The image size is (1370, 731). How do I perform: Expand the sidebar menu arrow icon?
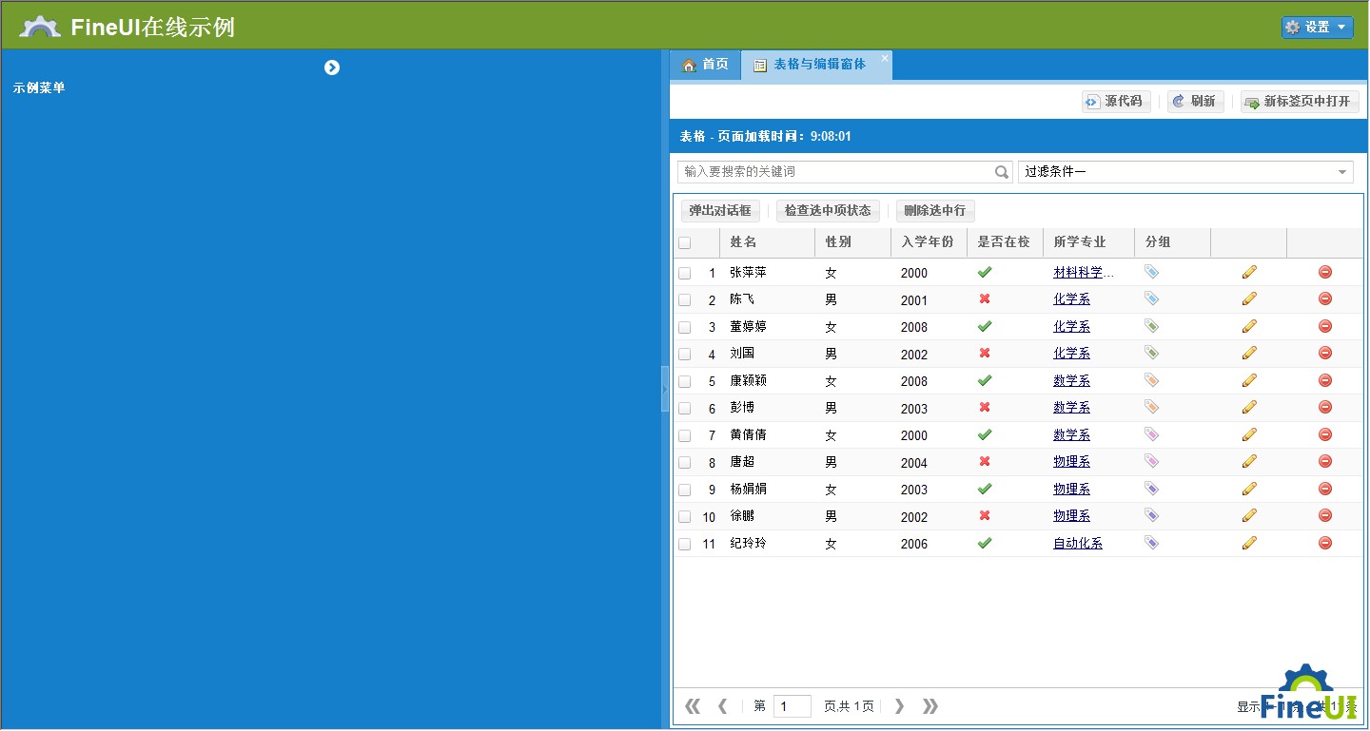point(332,67)
